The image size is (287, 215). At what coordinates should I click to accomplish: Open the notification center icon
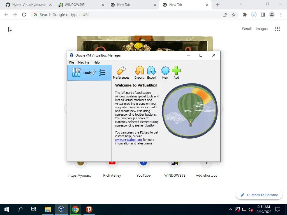coord(278,209)
